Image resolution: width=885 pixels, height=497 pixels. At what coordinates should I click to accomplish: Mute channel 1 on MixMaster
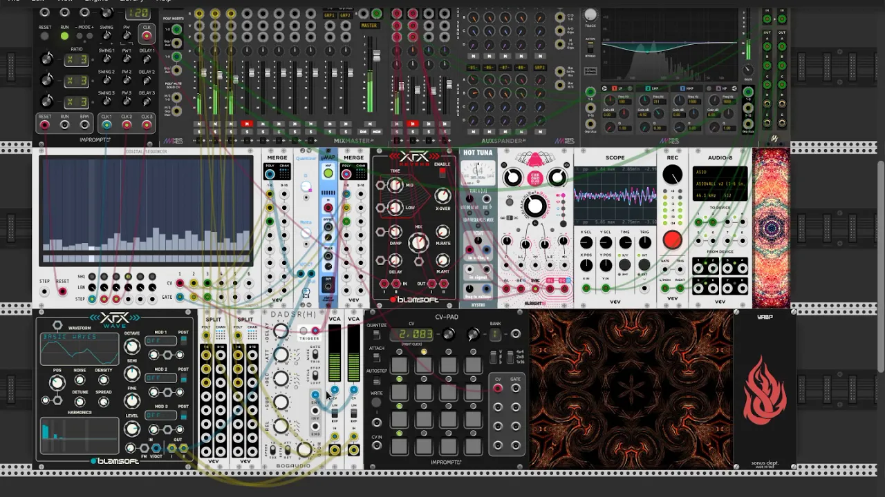pos(199,124)
